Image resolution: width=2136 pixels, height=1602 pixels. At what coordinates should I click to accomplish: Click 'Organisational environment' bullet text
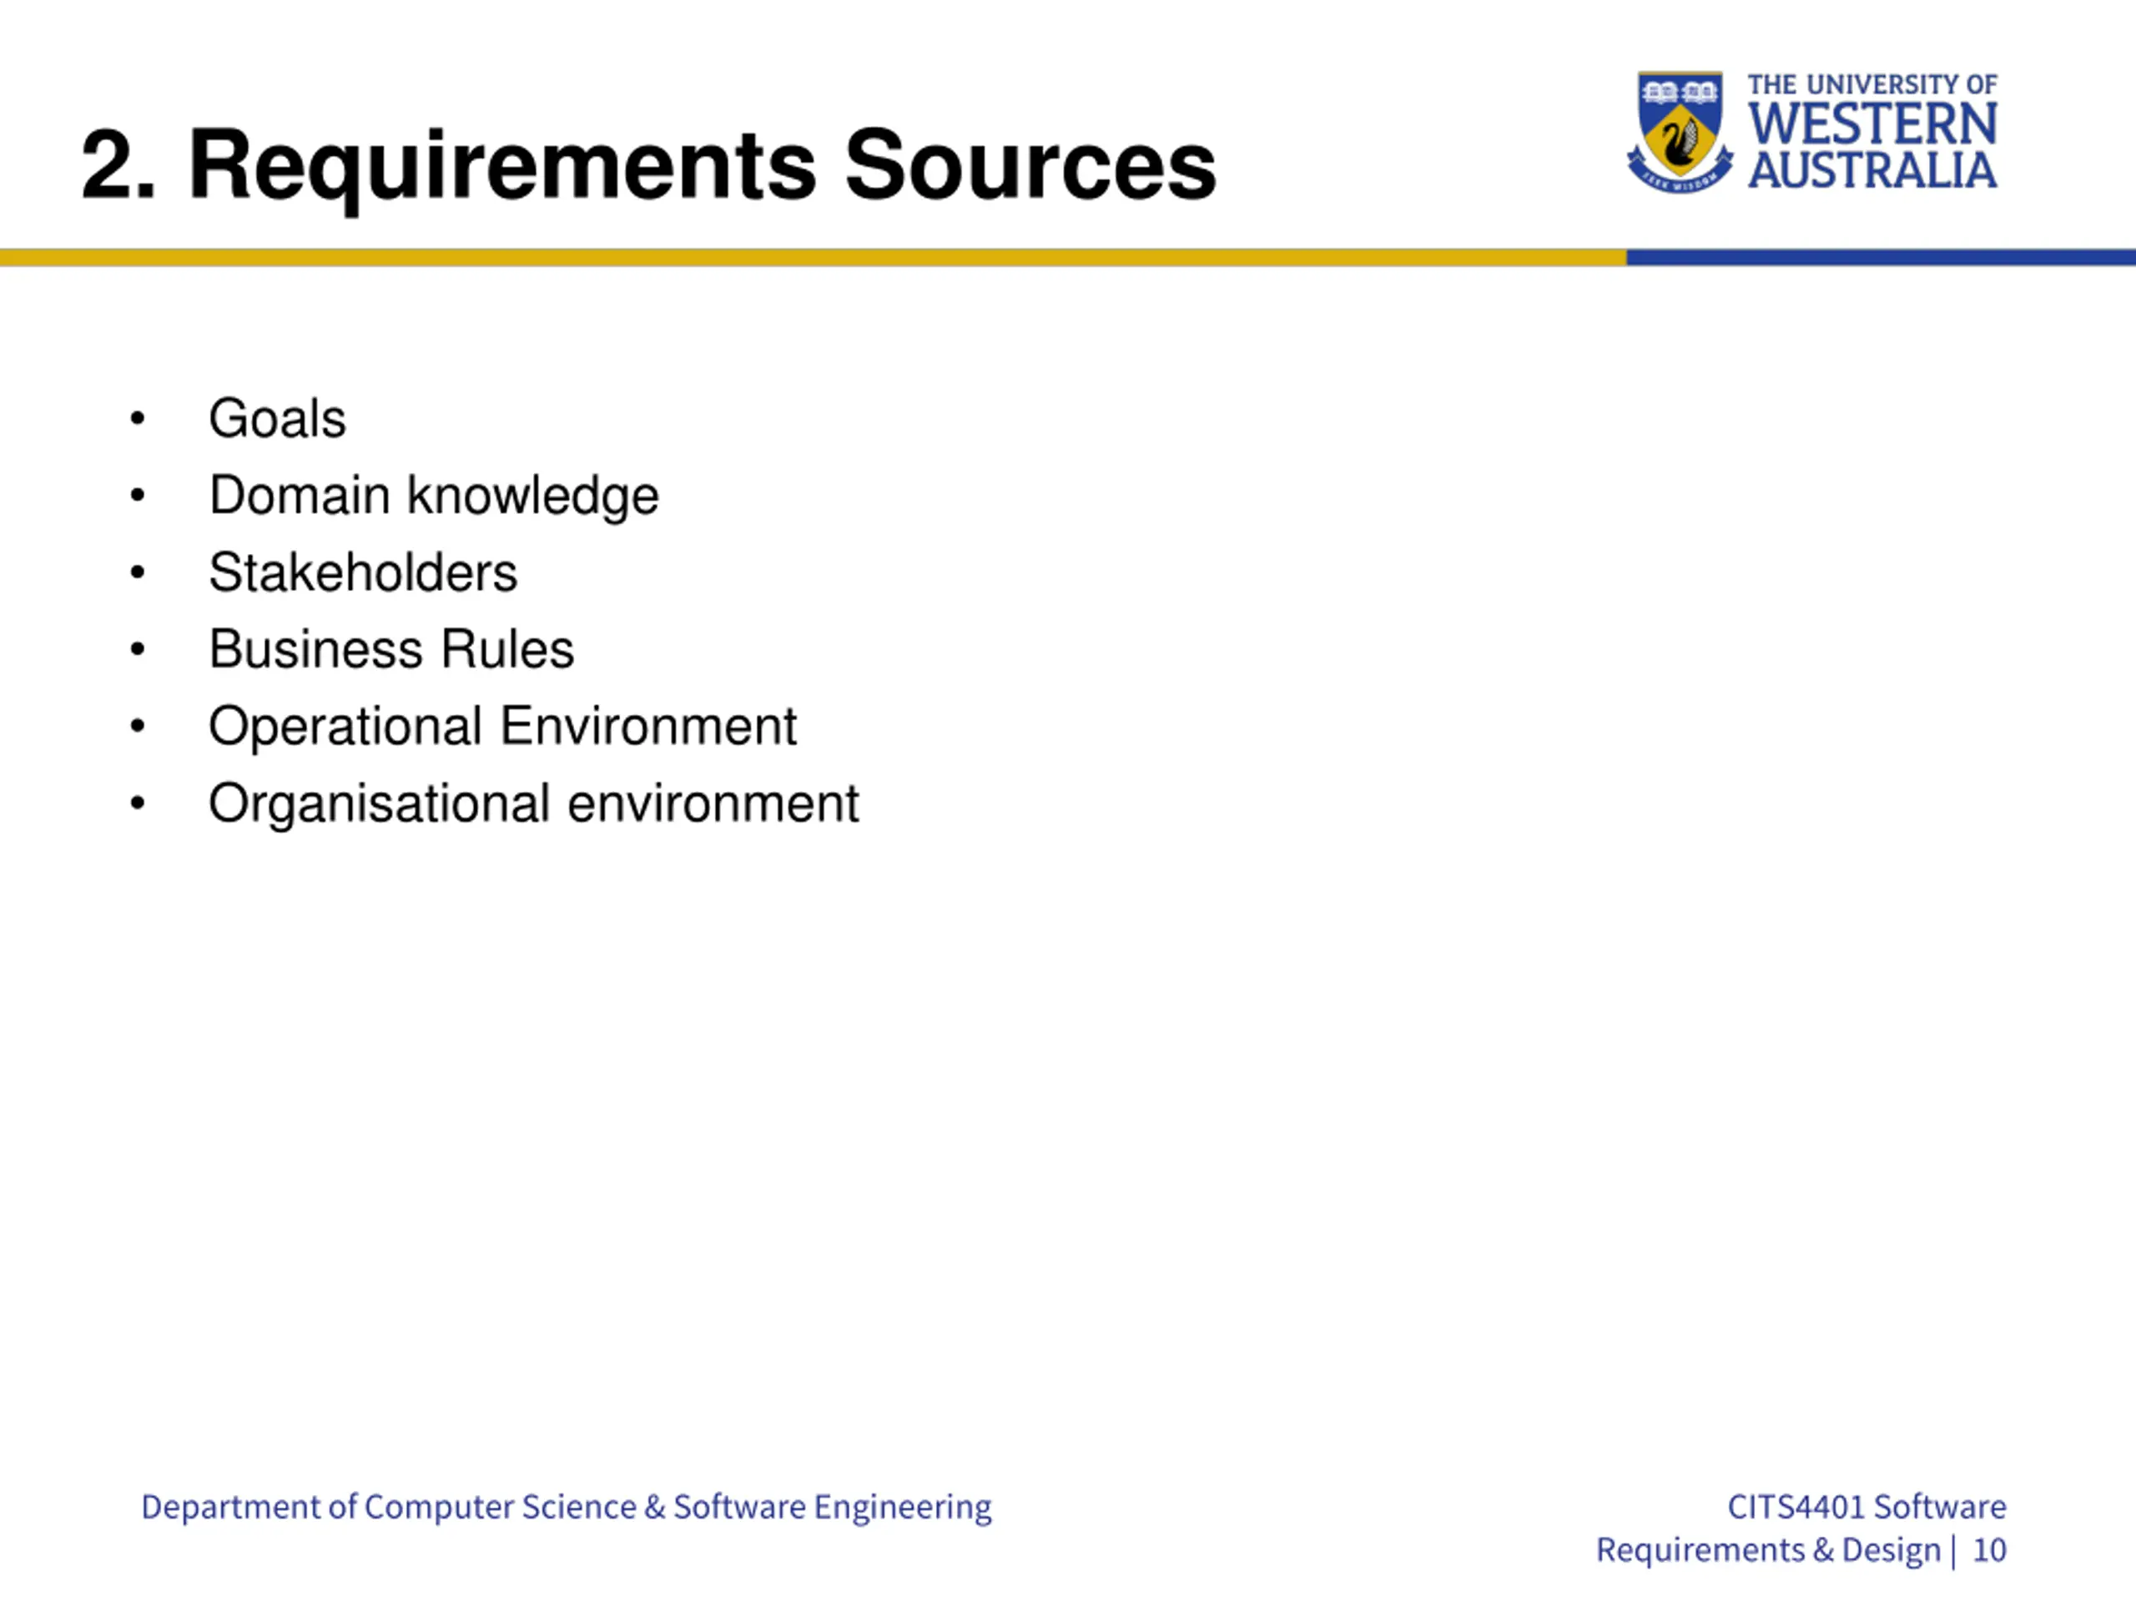pyautogui.click(x=533, y=805)
